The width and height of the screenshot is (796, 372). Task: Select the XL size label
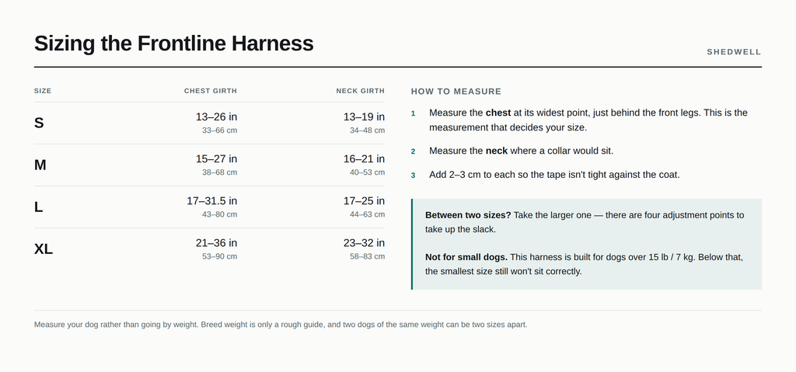pyautogui.click(x=44, y=249)
